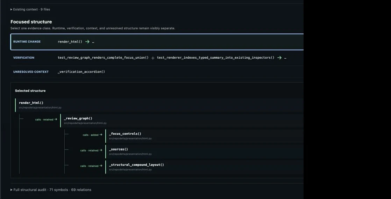Click render_html() text in Runtime Change row
Viewport: 391px width, 199px height.
(70, 42)
